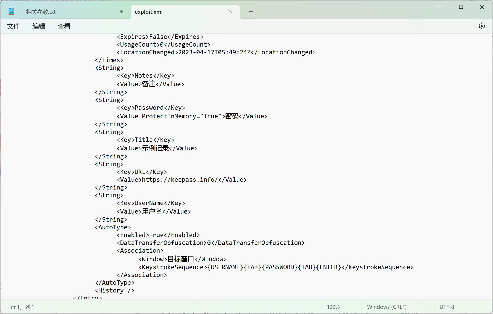The width and height of the screenshot is (493, 314).
Task: Click the LocationChanged timestamp line
Action: pos(216,52)
